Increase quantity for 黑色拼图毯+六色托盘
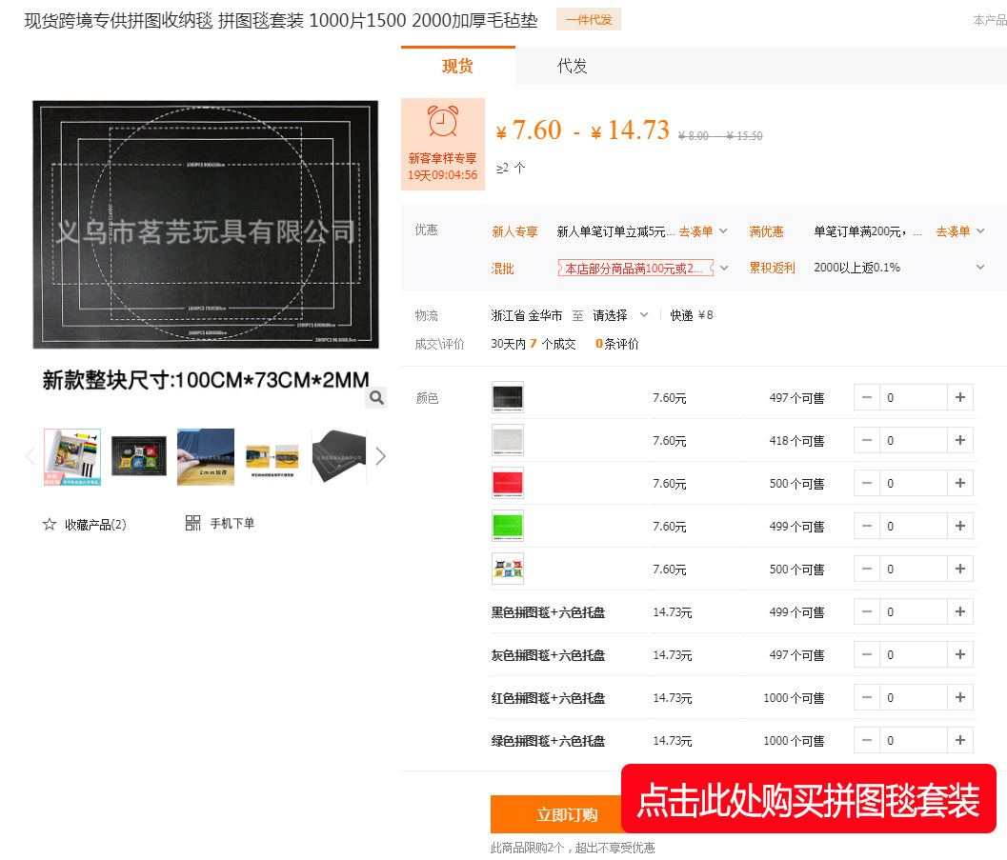 point(960,611)
